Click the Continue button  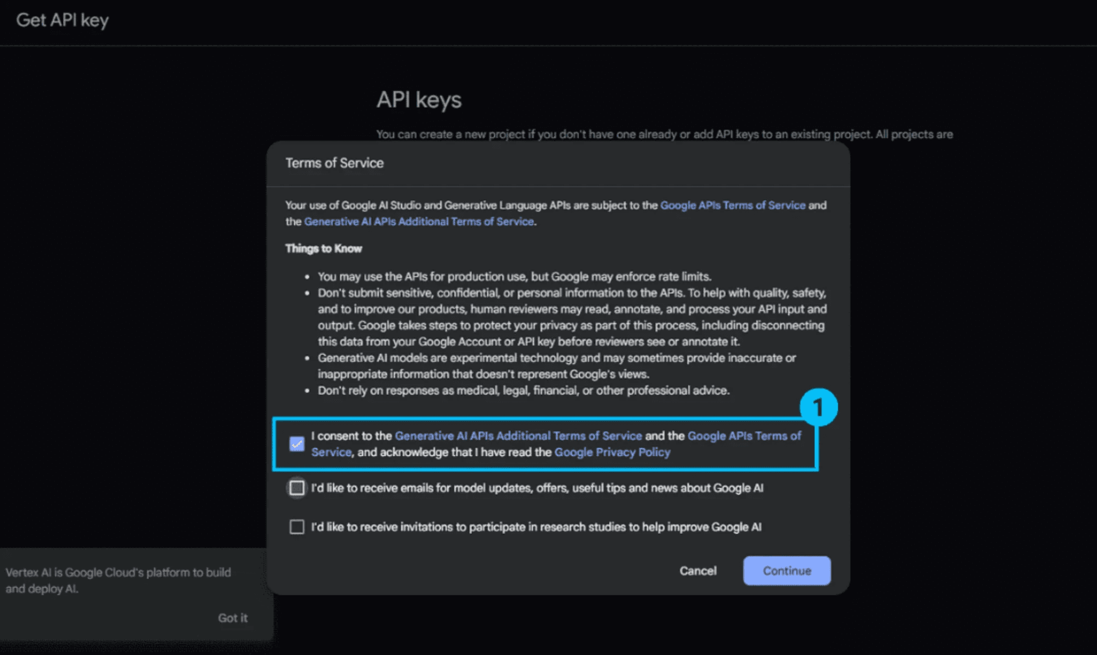[x=786, y=571]
